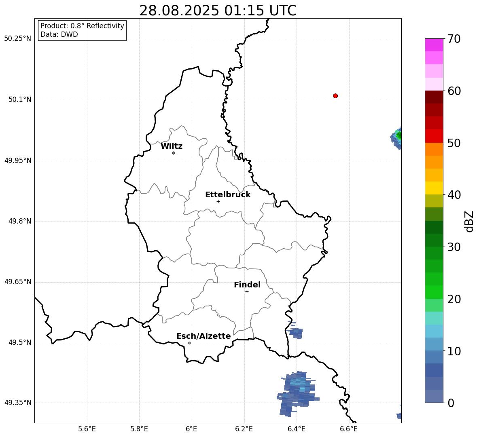
Task: Click the green radar echo at the east edge
Action: click(396, 138)
